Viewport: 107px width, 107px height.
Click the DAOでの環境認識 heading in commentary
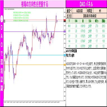pos(71,51)
